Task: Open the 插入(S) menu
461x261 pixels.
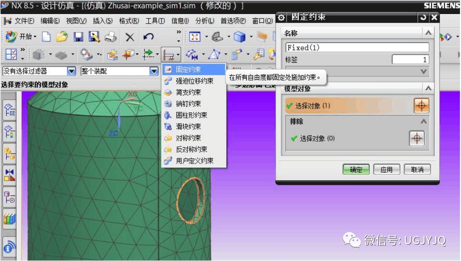Action: tap(102, 20)
